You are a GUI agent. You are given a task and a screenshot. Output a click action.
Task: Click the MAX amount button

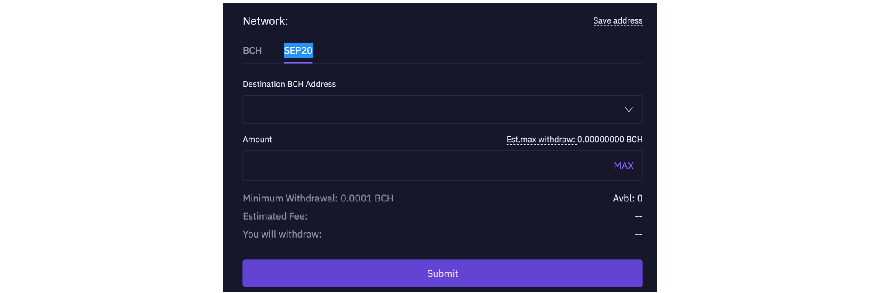(623, 166)
